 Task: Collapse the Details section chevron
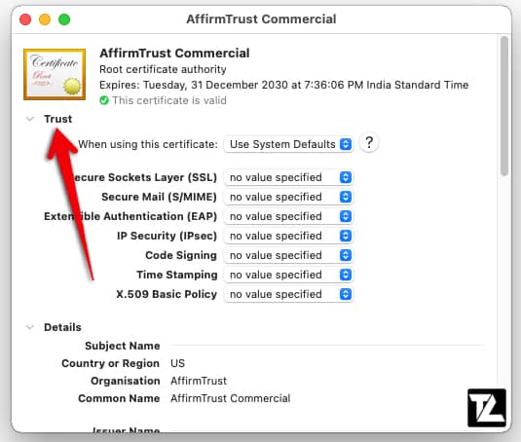pos(30,327)
